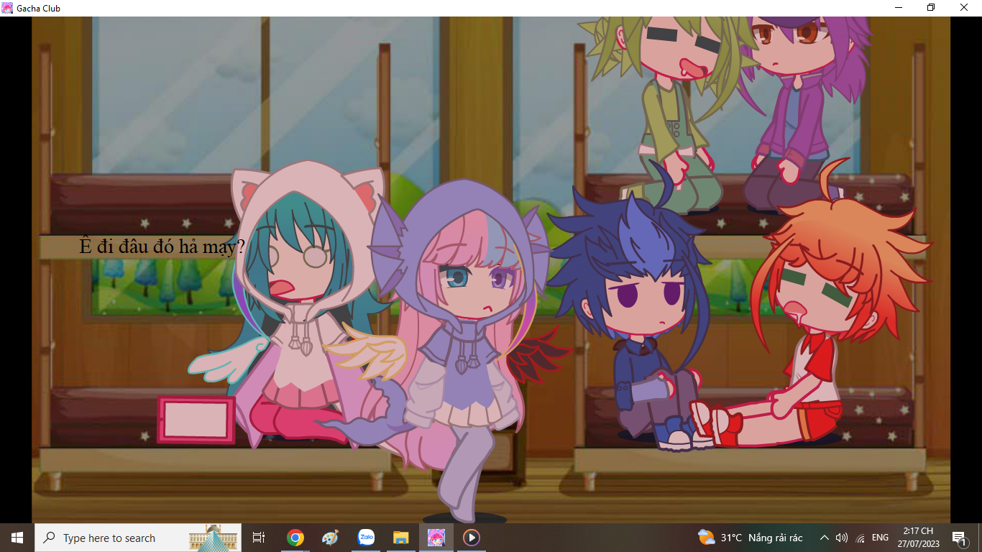Select the Gacha Club taskbar icon
The image size is (982, 552).
pos(436,538)
